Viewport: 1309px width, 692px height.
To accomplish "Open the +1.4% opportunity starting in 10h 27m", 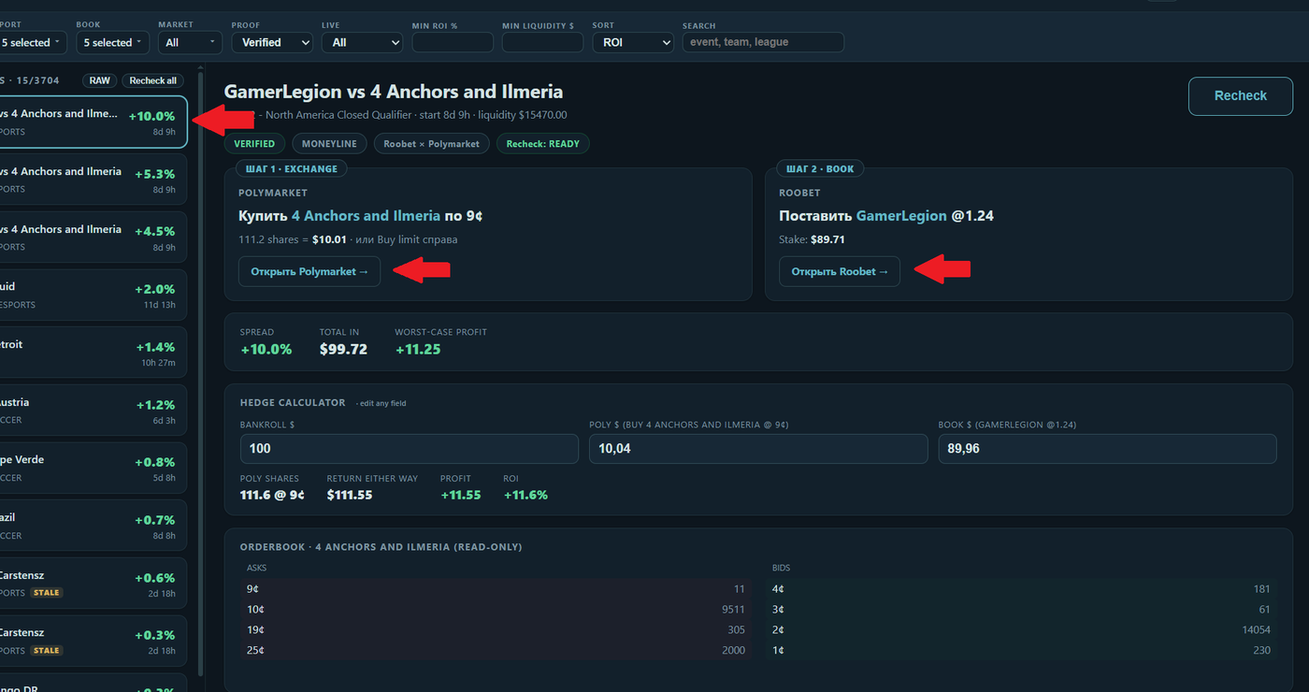I will tap(92, 353).
